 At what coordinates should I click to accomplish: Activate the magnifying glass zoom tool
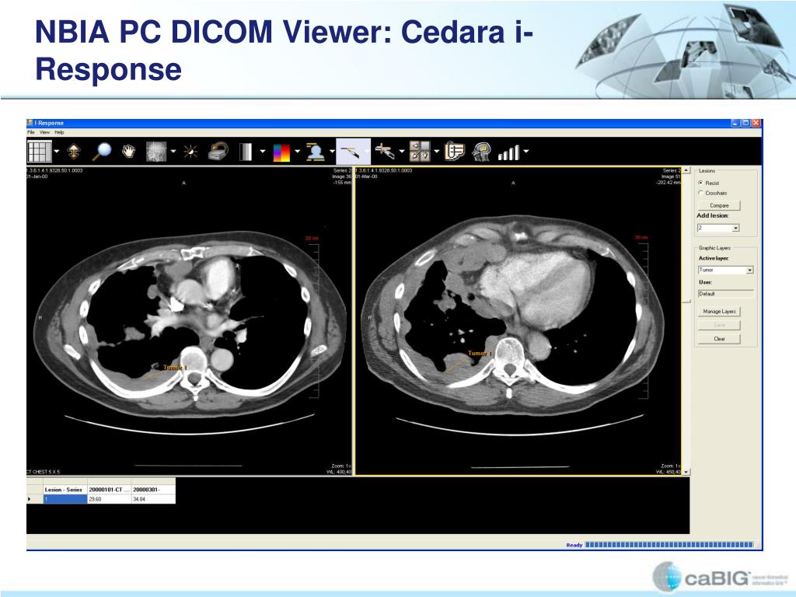(102, 152)
